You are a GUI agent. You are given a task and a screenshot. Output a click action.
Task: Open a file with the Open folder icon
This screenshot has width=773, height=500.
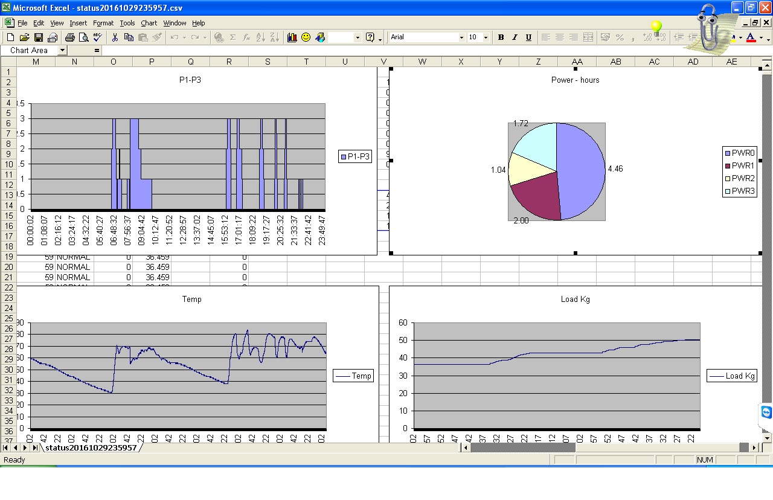point(24,37)
